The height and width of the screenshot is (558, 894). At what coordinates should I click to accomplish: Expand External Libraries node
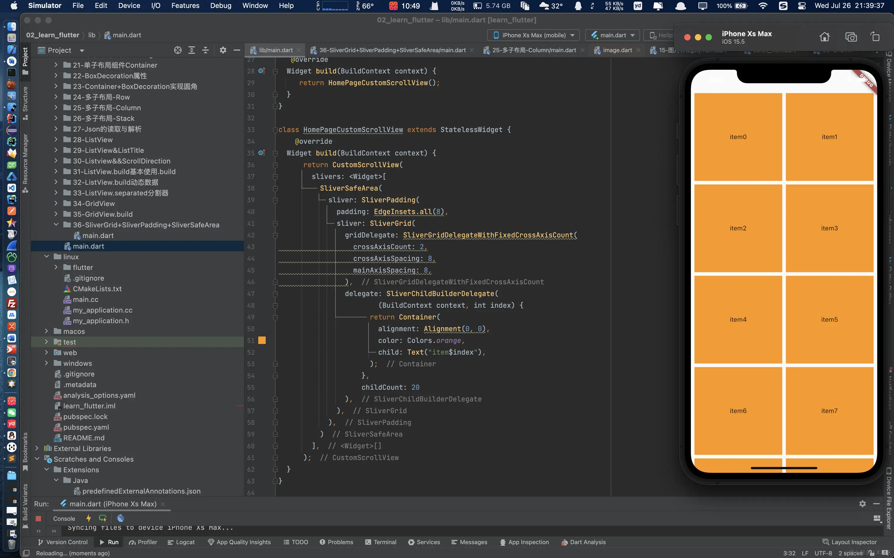37,448
